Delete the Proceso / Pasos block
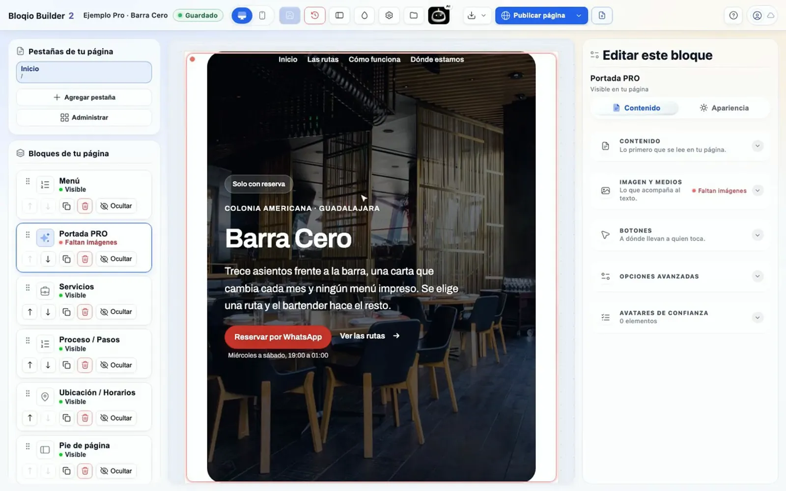This screenshot has width=786, height=491. click(85, 365)
